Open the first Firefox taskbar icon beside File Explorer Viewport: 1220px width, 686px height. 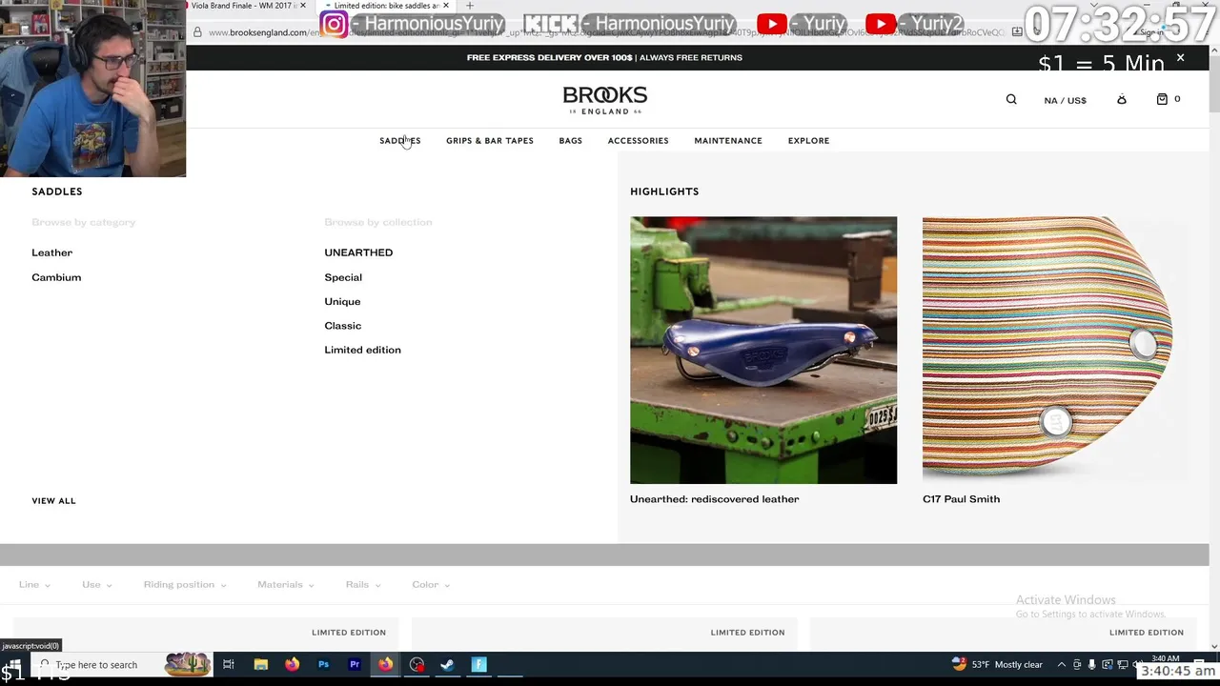coord(292,665)
